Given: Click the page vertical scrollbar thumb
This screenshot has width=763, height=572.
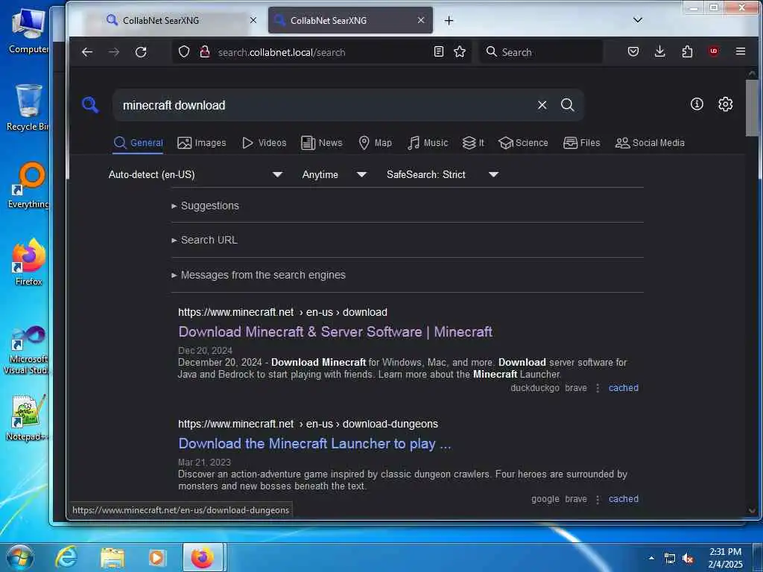Looking at the screenshot, I should tap(752, 108).
